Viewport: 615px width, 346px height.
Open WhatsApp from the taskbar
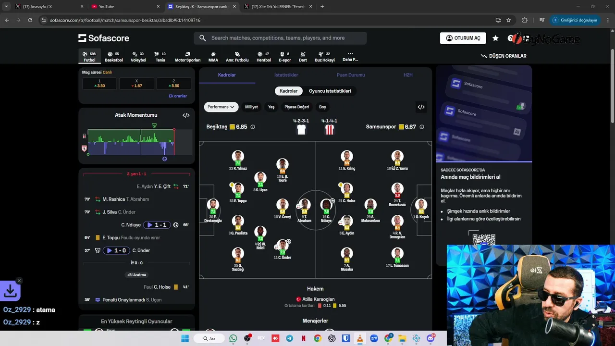click(233, 338)
